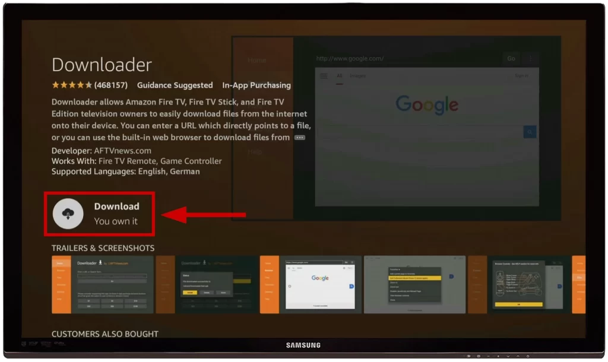Open the screenshot with yellow highlighted menu item
The image size is (608, 362).
[414, 284]
